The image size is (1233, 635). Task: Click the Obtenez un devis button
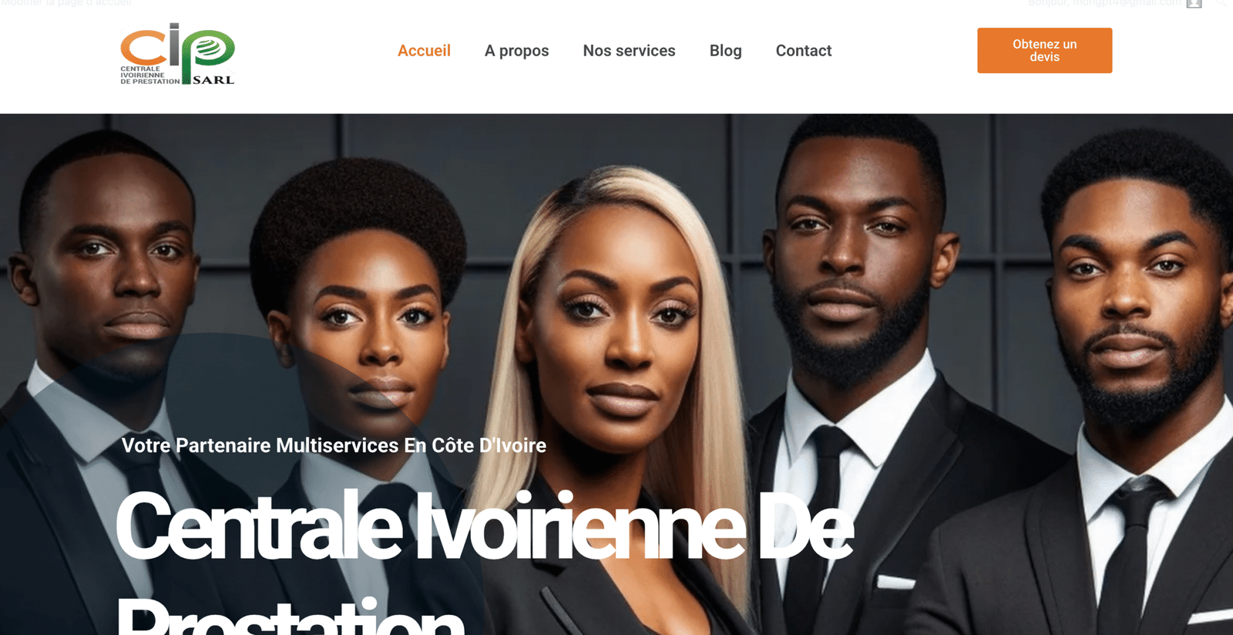pos(1044,51)
